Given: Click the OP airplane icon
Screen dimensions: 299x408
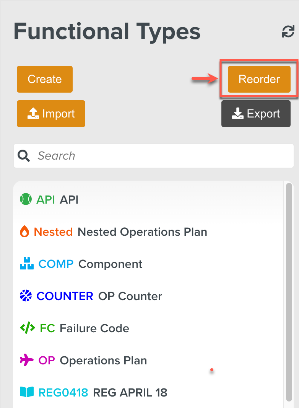Looking at the screenshot, I should 27,361.
